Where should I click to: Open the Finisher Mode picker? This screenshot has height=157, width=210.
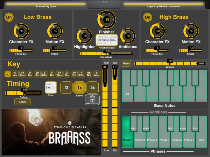[106, 40]
